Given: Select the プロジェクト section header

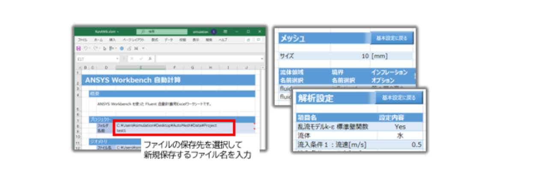Looking at the screenshot, I should click(x=171, y=120).
